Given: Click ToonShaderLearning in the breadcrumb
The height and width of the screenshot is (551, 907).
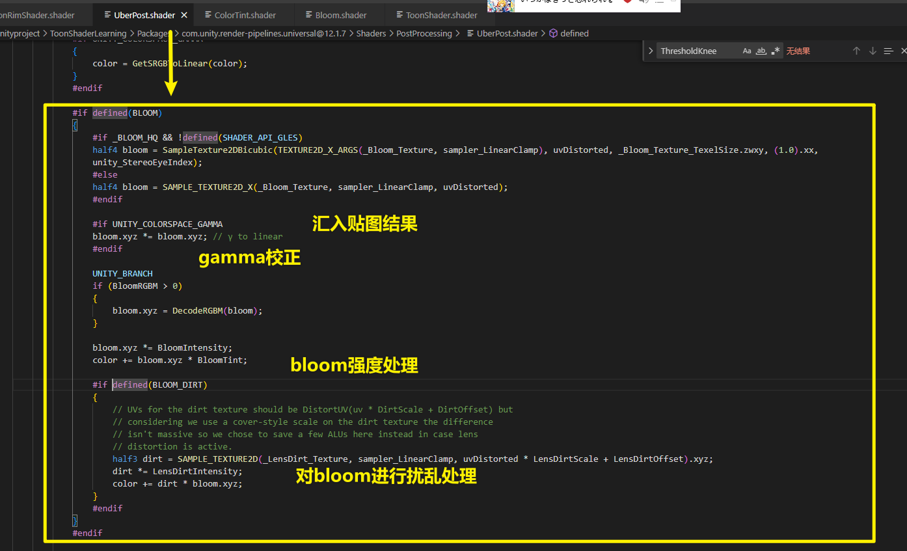Looking at the screenshot, I should click(x=88, y=33).
